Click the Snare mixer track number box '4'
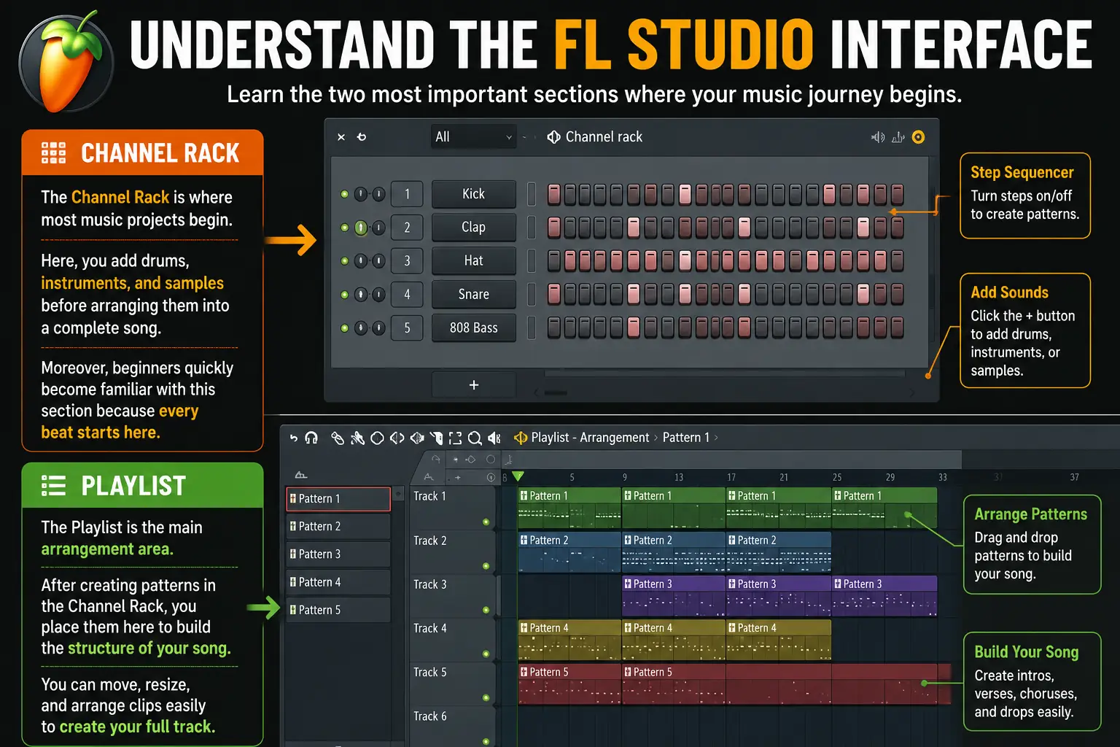Image resolution: width=1120 pixels, height=747 pixels. 408,295
